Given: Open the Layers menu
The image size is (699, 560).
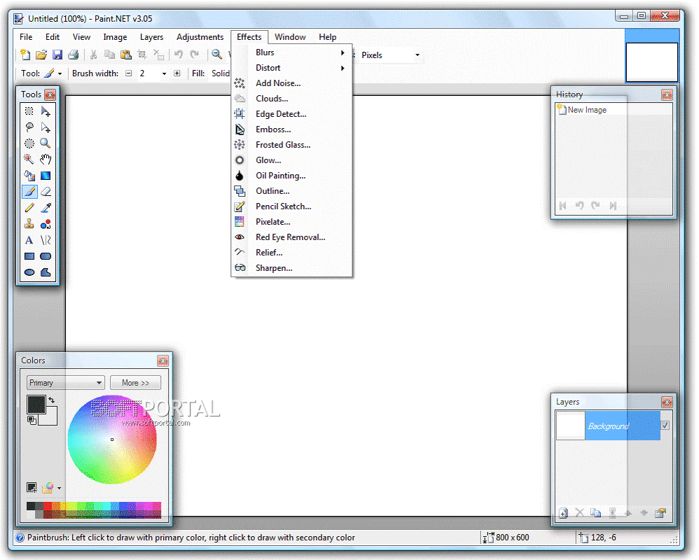Looking at the screenshot, I should tap(151, 37).
